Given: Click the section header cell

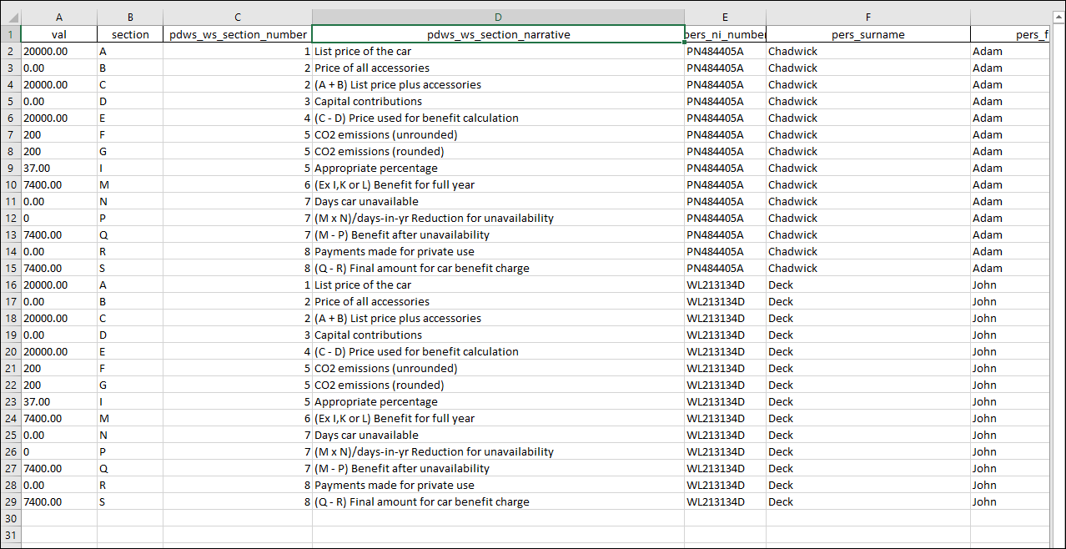Looking at the screenshot, I should tap(130, 34).
